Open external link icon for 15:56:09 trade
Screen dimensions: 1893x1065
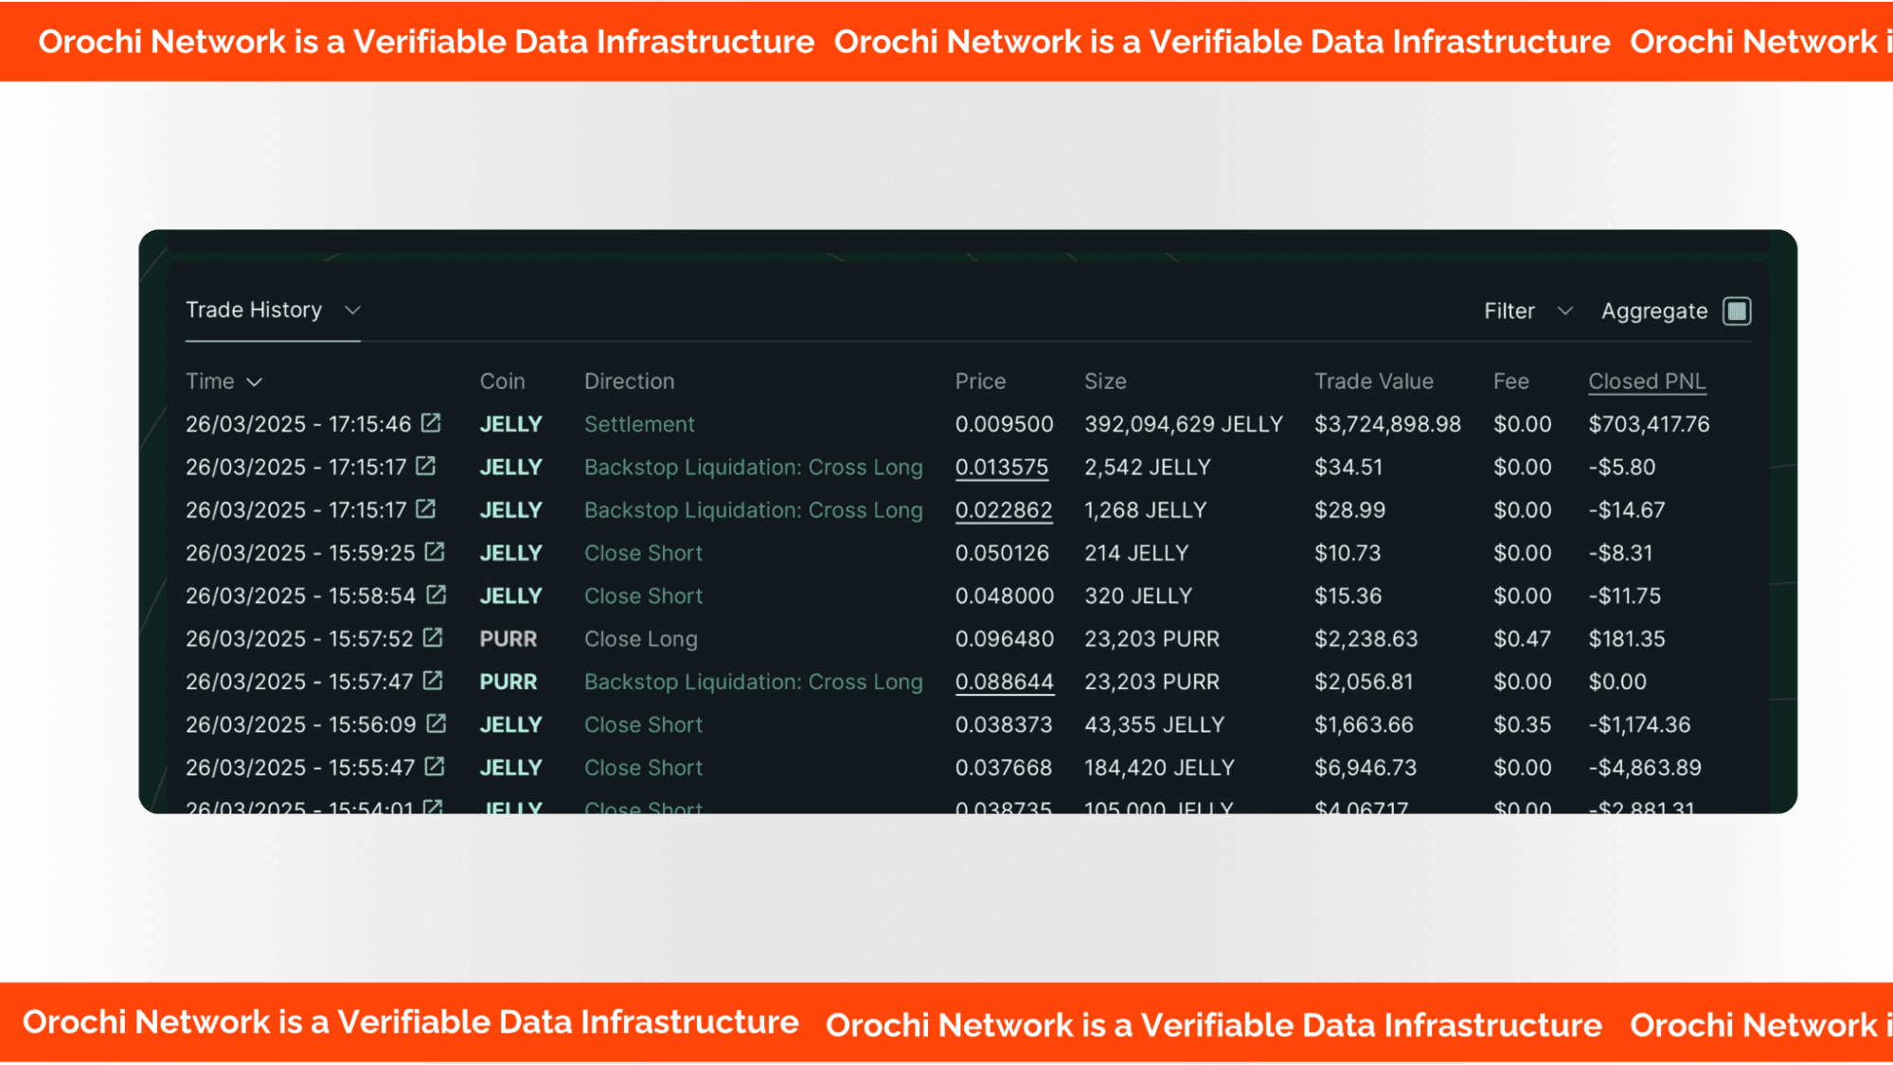[436, 723]
